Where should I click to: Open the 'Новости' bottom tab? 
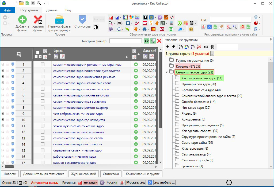(x=10, y=174)
